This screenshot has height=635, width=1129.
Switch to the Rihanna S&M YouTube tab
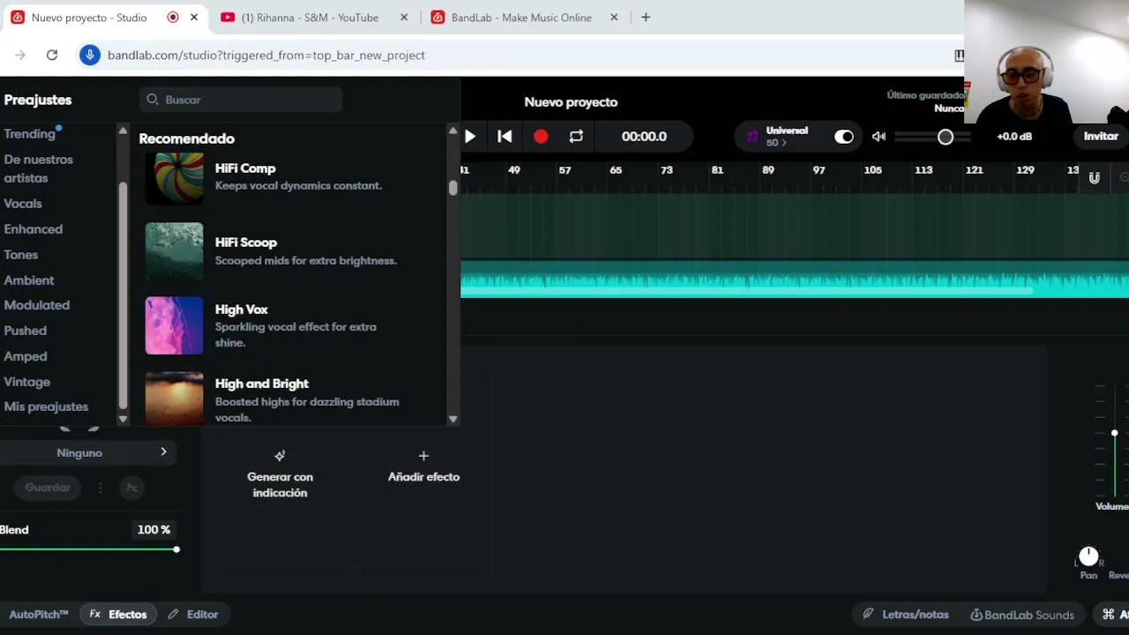(x=310, y=18)
